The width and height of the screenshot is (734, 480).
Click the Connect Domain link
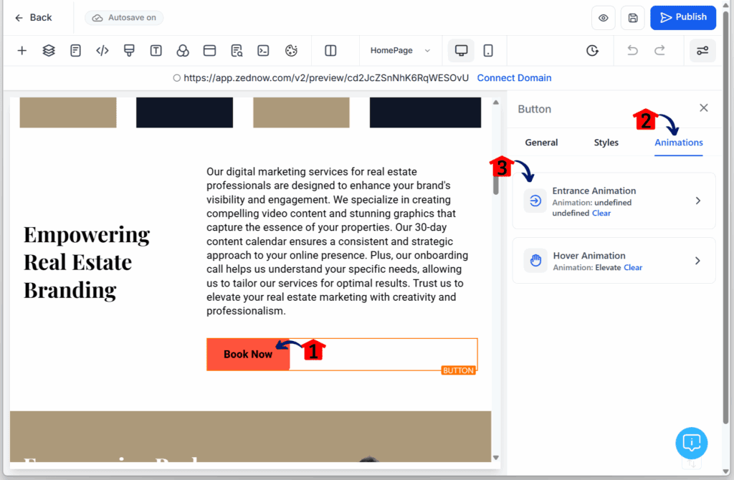coord(514,78)
